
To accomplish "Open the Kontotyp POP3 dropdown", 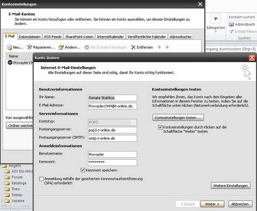I will [x=133, y=122].
